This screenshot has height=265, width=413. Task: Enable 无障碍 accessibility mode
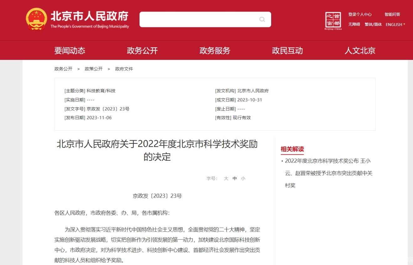[x=354, y=24]
